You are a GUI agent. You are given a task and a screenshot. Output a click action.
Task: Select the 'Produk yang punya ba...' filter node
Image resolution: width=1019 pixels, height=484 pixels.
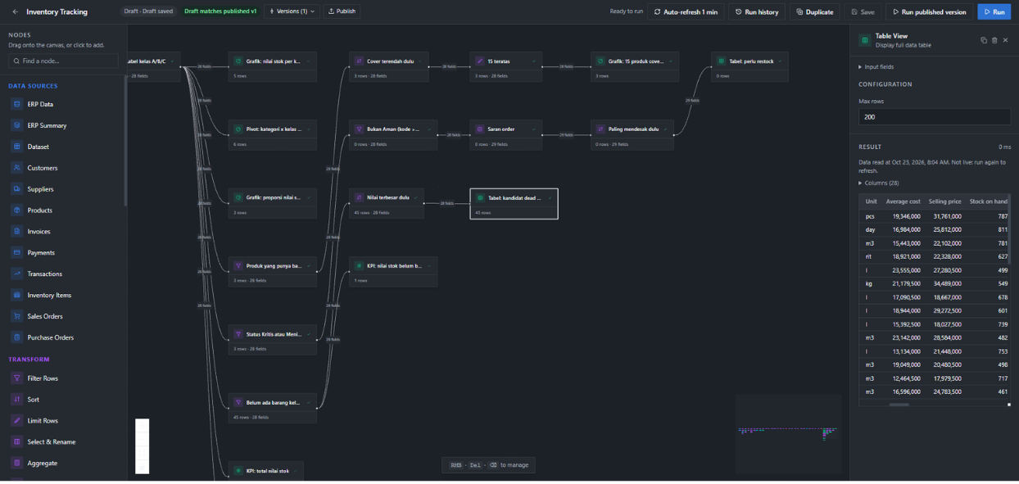pos(272,272)
